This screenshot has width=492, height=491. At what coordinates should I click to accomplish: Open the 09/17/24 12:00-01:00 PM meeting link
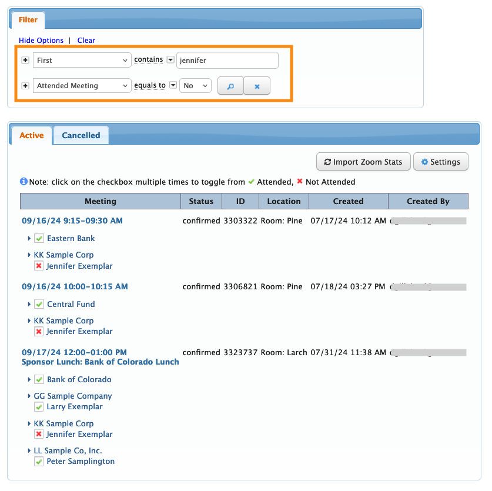tap(75, 352)
